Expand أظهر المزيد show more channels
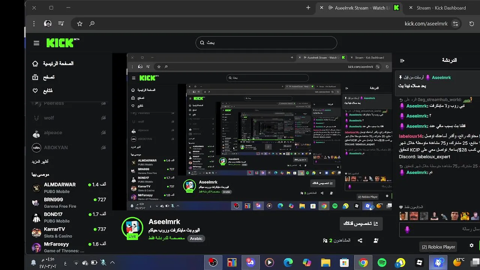 click(40, 162)
